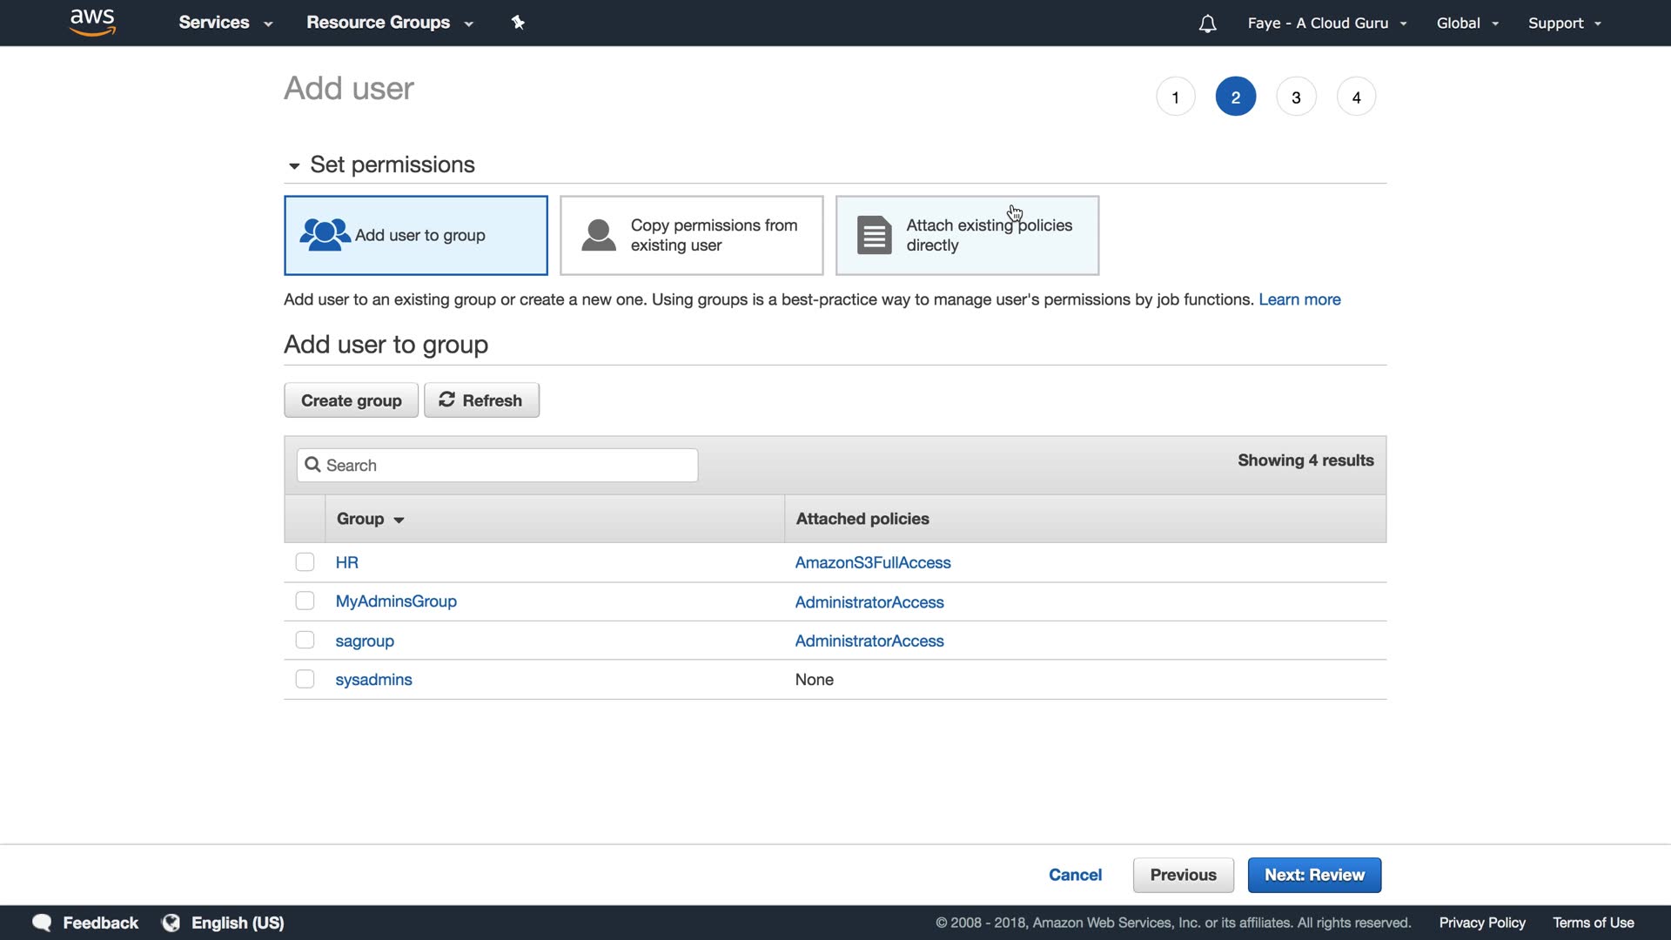Screen dimensions: 1671x940
Task: Open the AmazonS3FullAccess policy link
Action: pyautogui.click(x=873, y=563)
